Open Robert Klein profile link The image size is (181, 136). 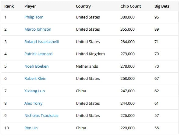pos(35,79)
